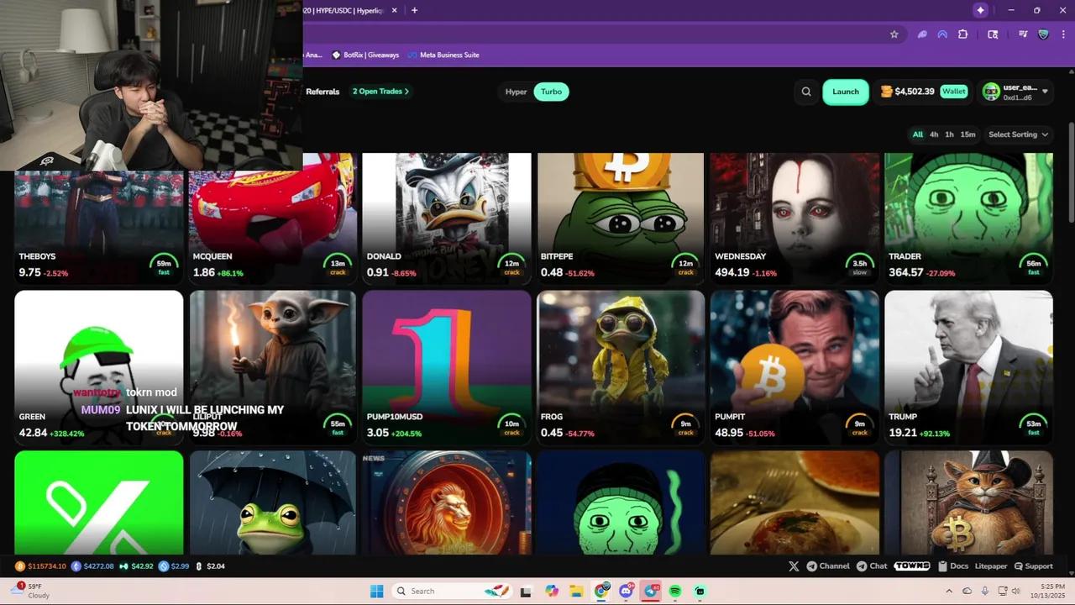Click the green Wallet button
Screen dimensions: 1075x605
953,92
